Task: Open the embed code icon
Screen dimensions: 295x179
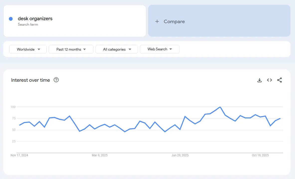Action: (269, 80)
